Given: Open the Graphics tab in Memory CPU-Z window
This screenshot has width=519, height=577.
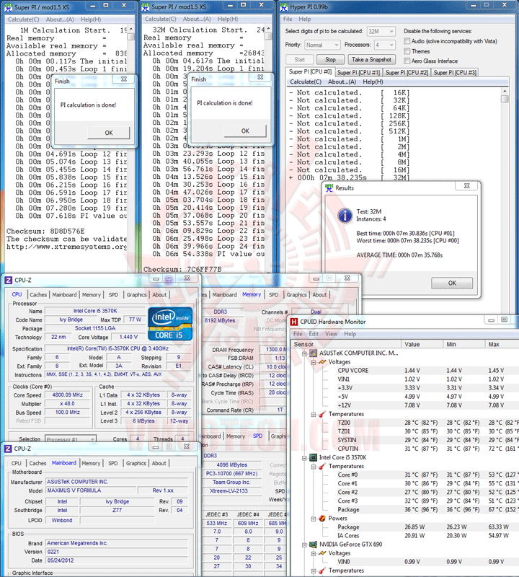Looking at the screenshot, I should [x=296, y=295].
